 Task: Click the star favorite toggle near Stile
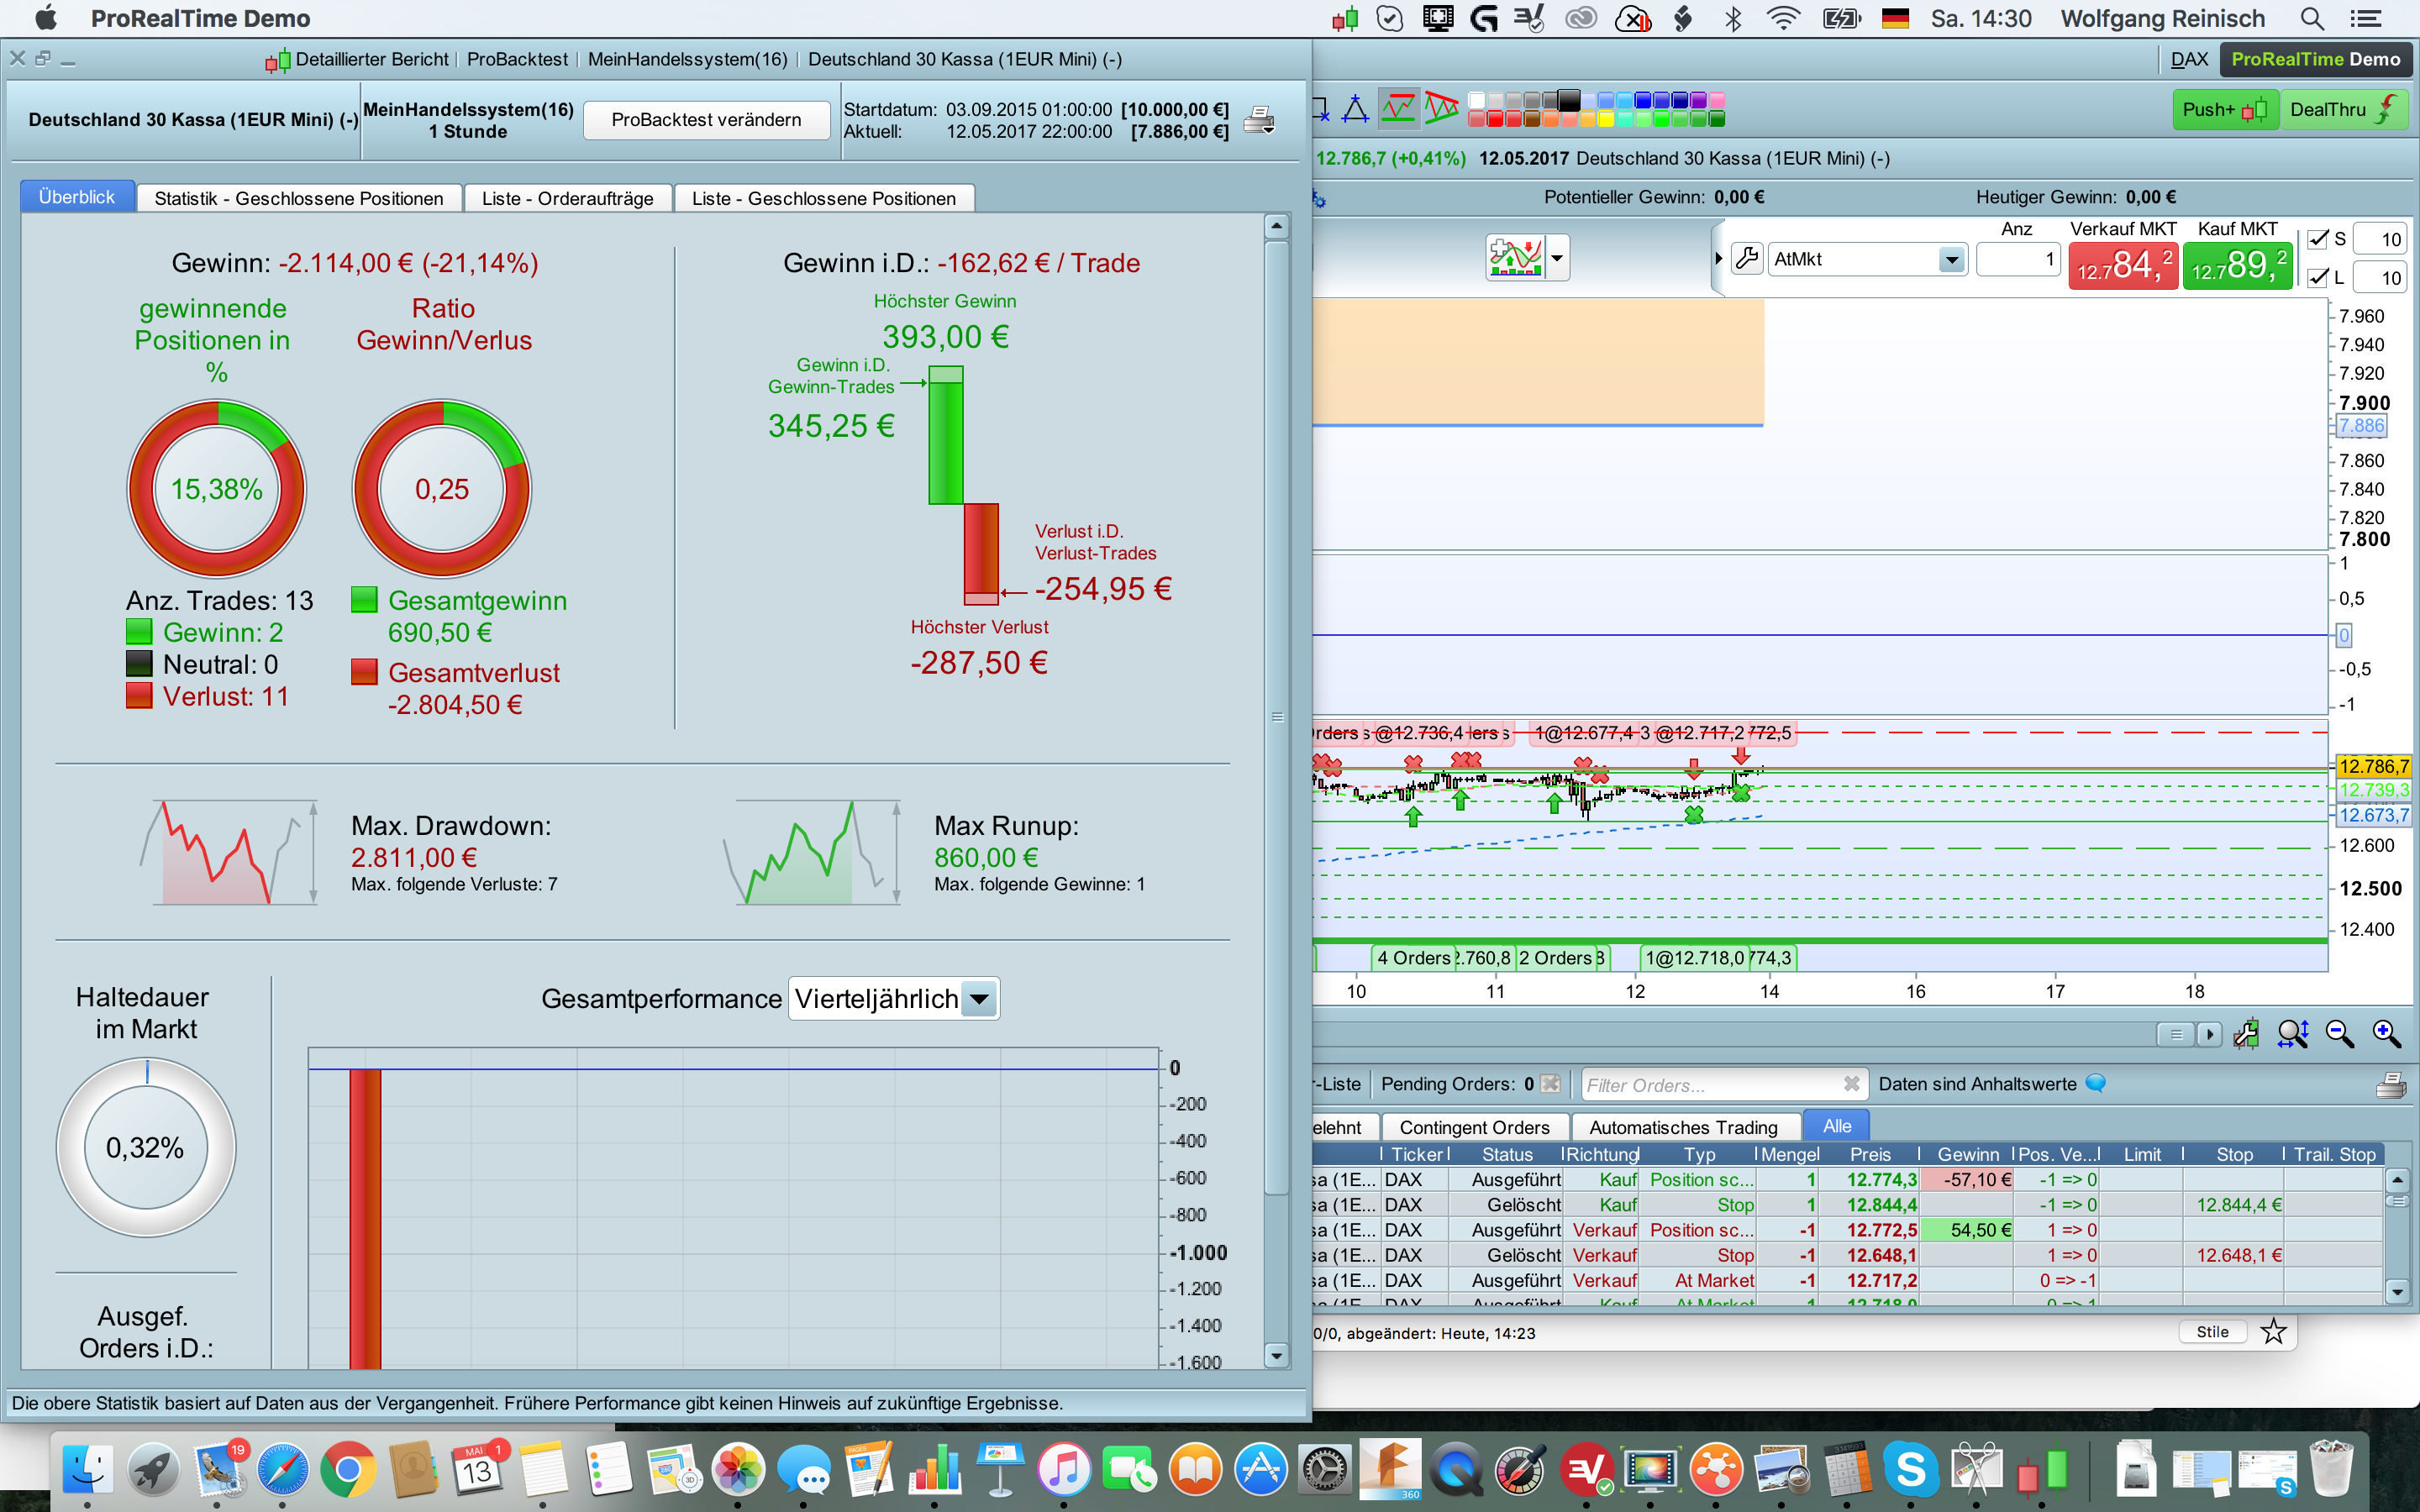pos(2273,1331)
